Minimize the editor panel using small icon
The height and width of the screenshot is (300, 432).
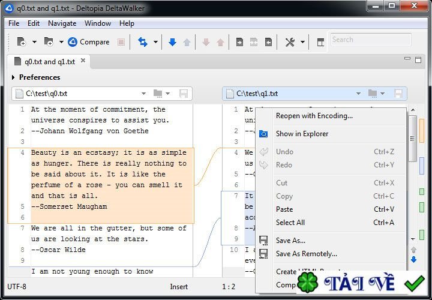pyautogui.click(x=407, y=59)
